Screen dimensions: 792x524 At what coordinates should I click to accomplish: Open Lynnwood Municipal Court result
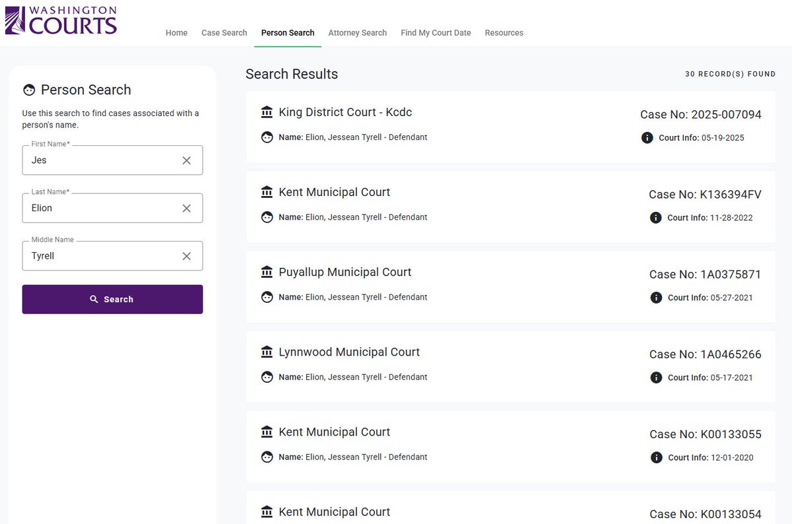(x=511, y=366)
